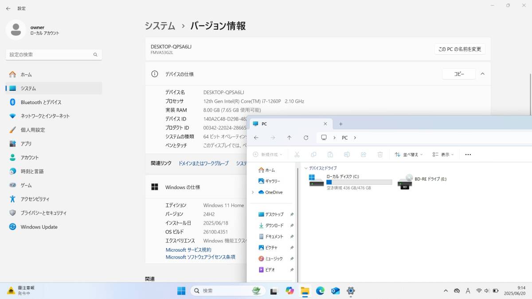Click the Refresh icon in File Explorer

306,138
